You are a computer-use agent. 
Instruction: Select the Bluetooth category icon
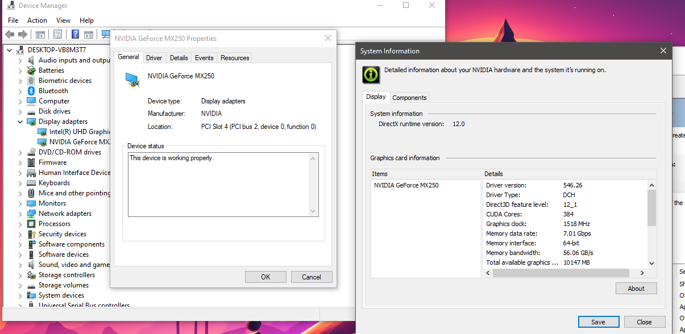click(31, 91)
